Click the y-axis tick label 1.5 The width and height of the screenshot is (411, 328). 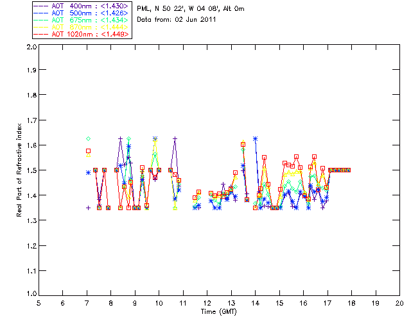31,170
